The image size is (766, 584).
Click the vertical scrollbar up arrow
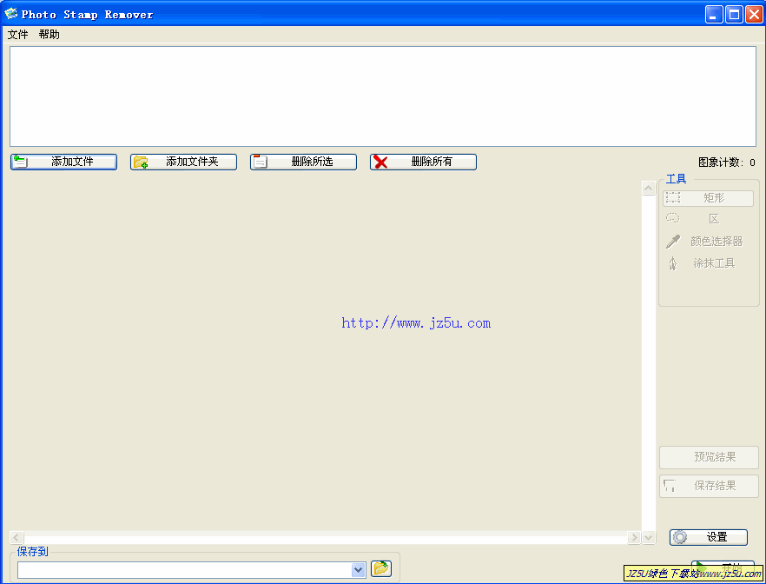pyautogui.click(x=648, y=189)
